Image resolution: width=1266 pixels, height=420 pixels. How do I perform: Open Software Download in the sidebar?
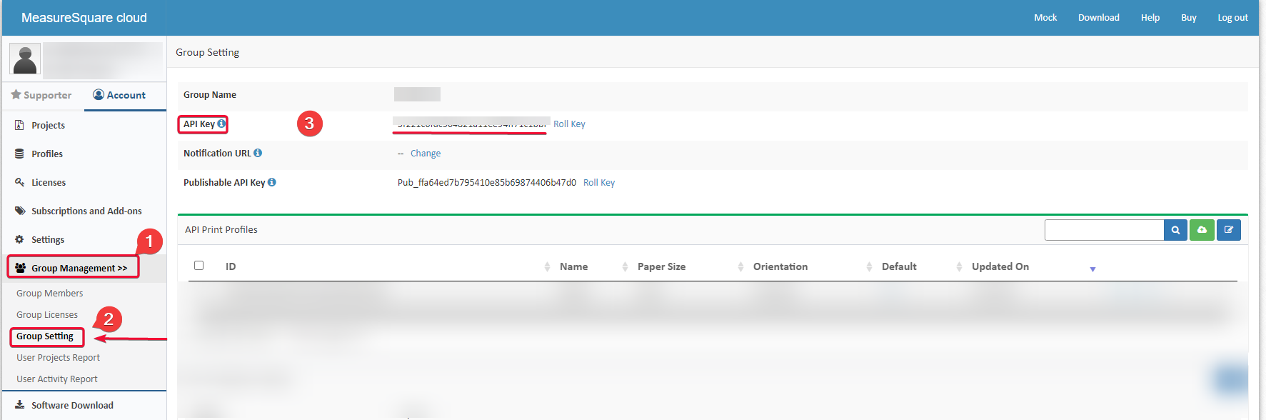(72, 405)
